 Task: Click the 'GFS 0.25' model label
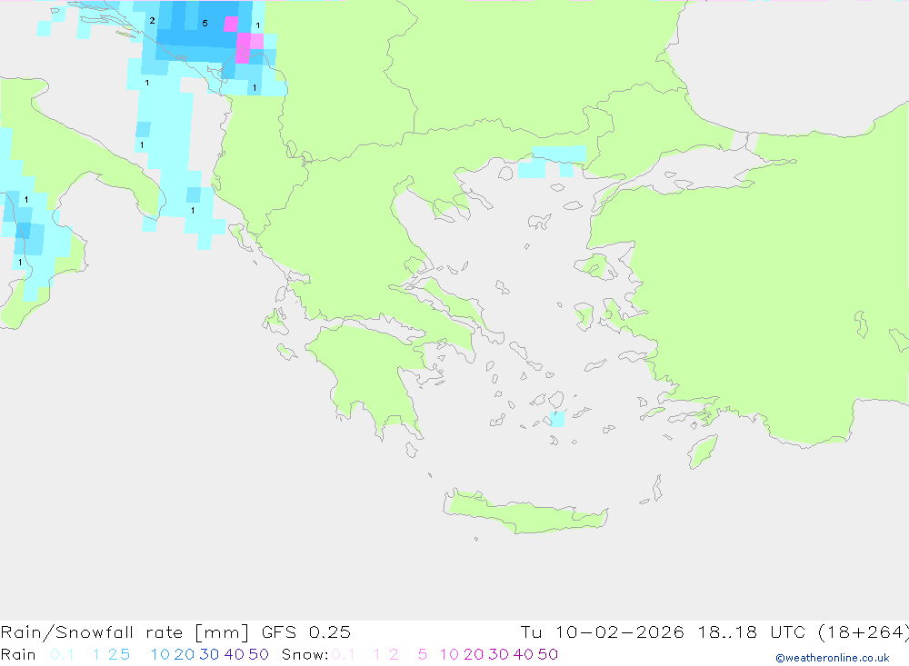pos(306,632)
